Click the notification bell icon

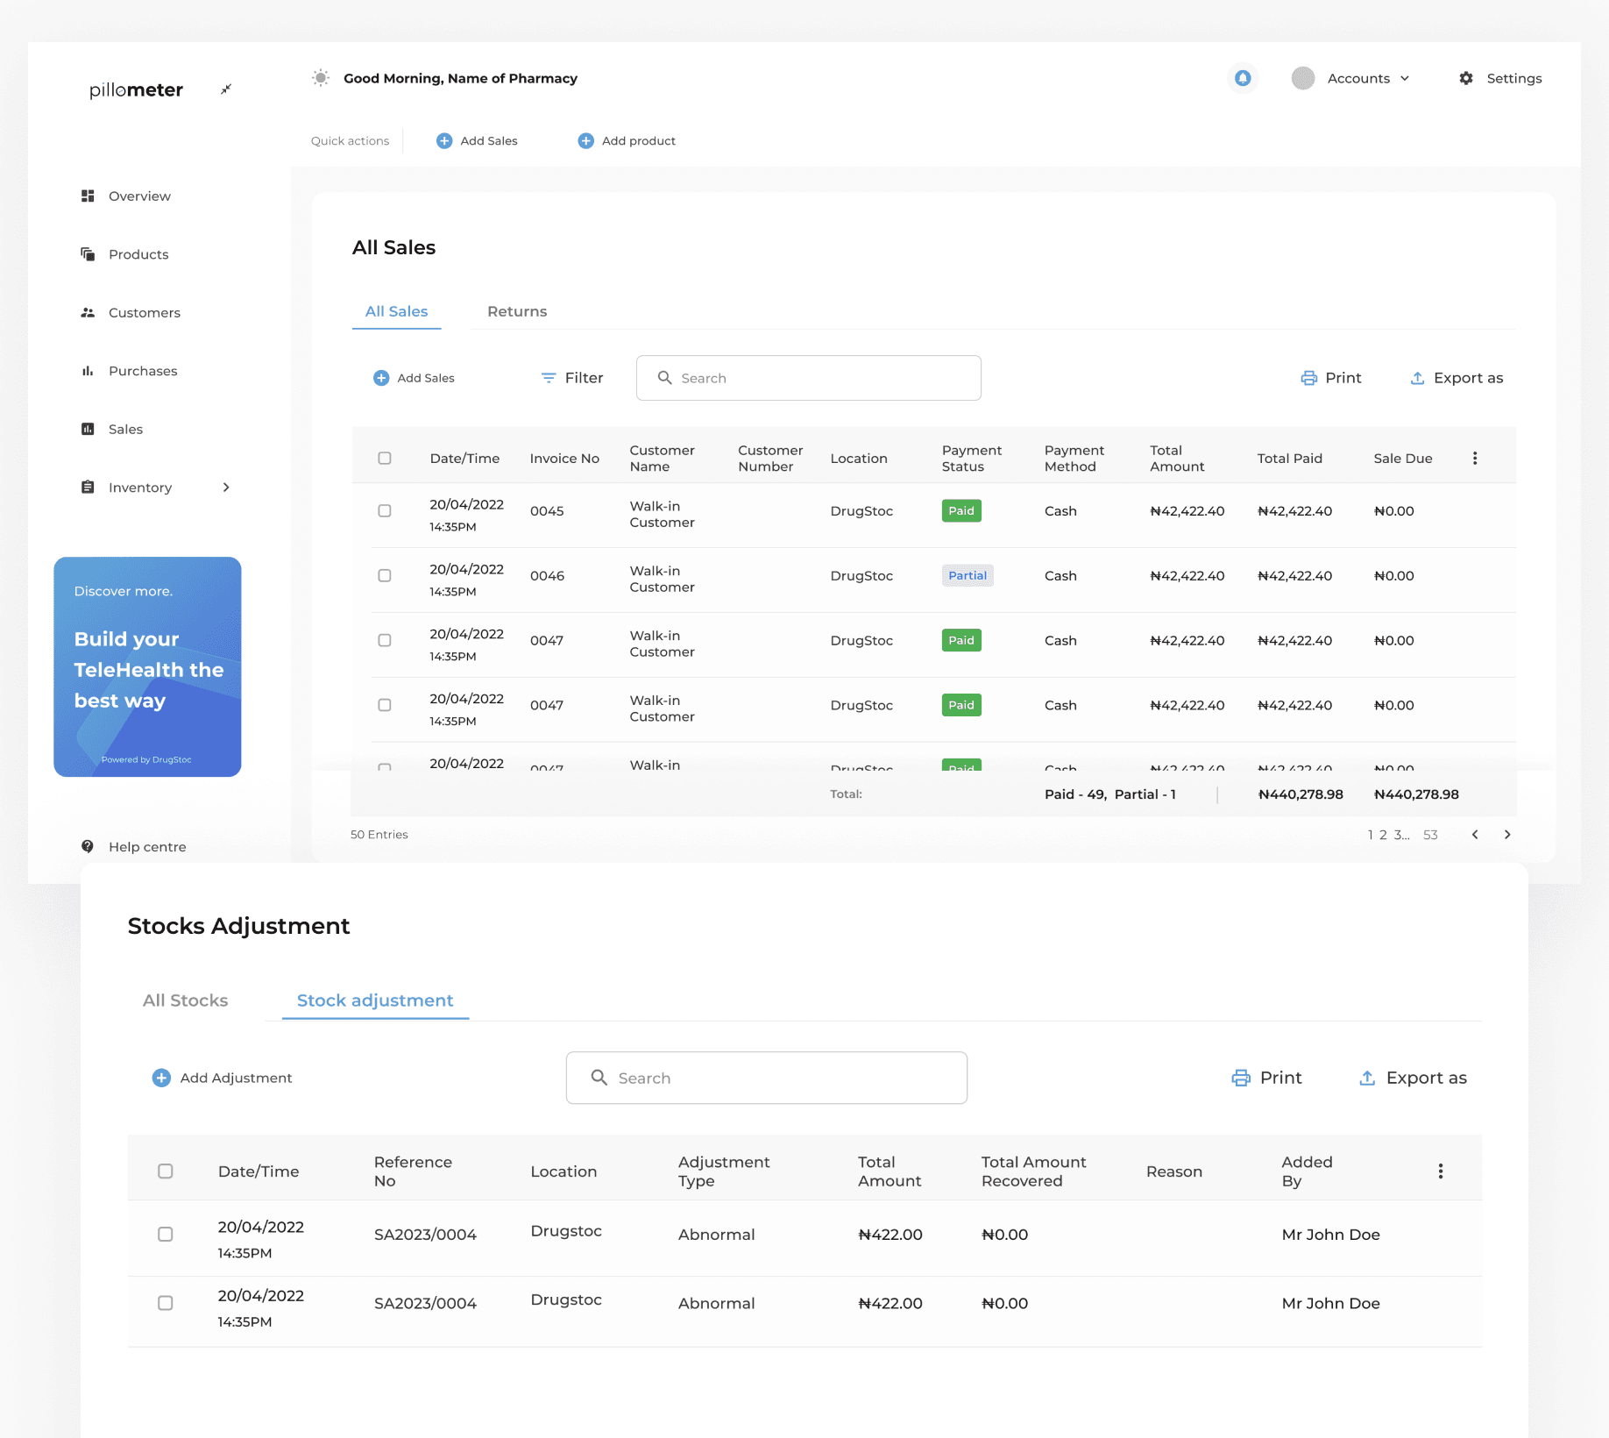coord(1243,78)
